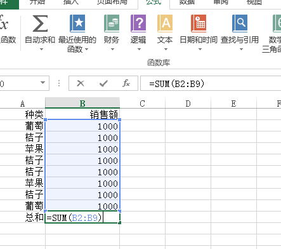Open the Financial functions icon (财务)

pos(112,24)
